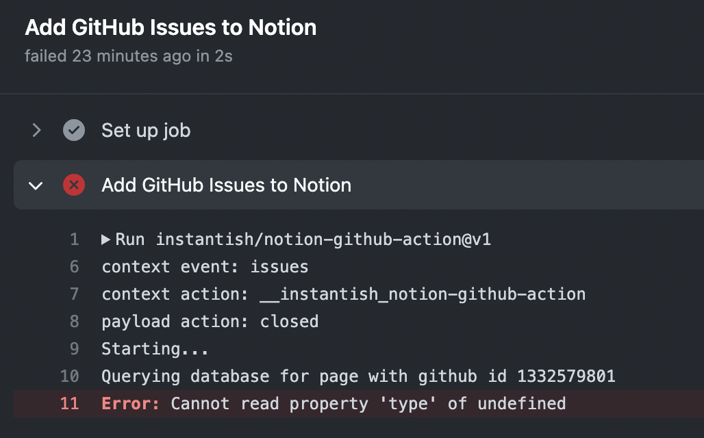The height and width of the screenshot is (438, 704).
Task: Click the Add GitHub Issues to Notion title
Action: coord(171,27)
